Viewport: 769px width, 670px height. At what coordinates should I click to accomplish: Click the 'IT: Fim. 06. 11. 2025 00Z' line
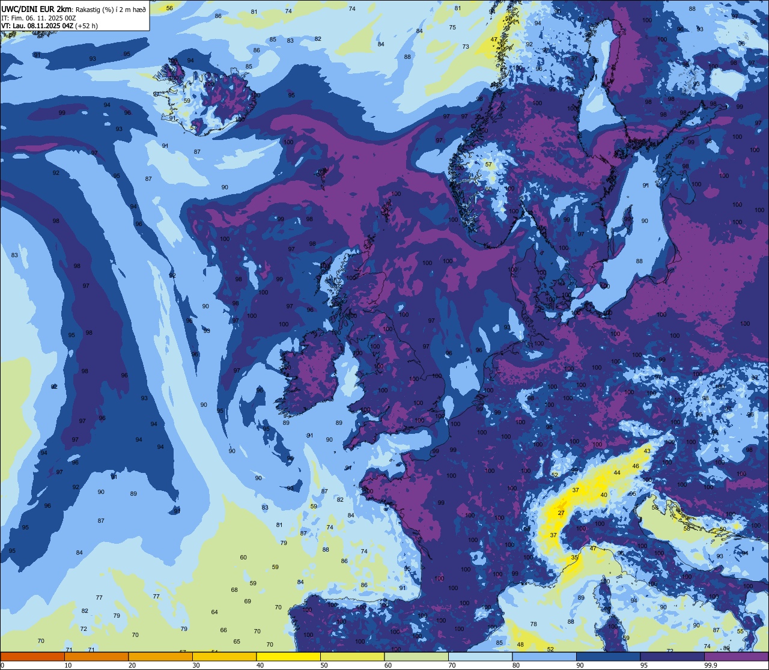pos(37,18)
